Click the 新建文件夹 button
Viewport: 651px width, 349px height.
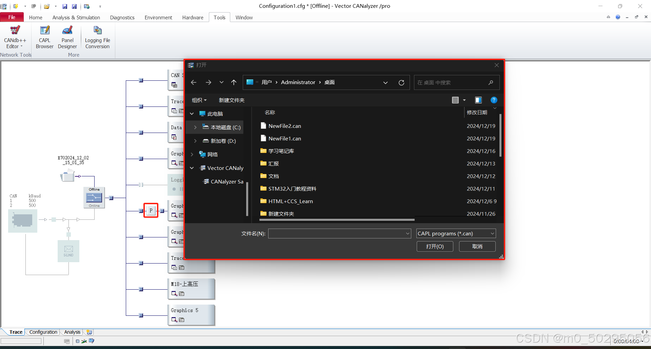click(232, 100)
